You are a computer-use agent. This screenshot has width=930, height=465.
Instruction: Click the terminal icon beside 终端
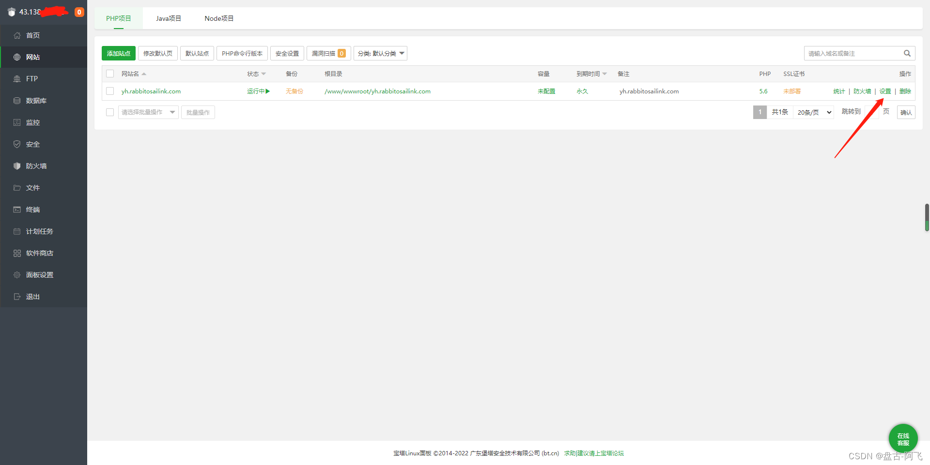tap(17, 210)
